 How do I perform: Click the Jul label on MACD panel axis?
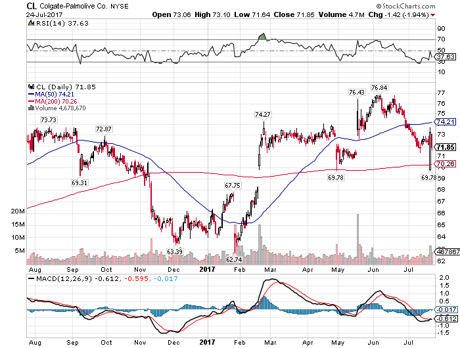pyautogui.click(x=409, y=343)
